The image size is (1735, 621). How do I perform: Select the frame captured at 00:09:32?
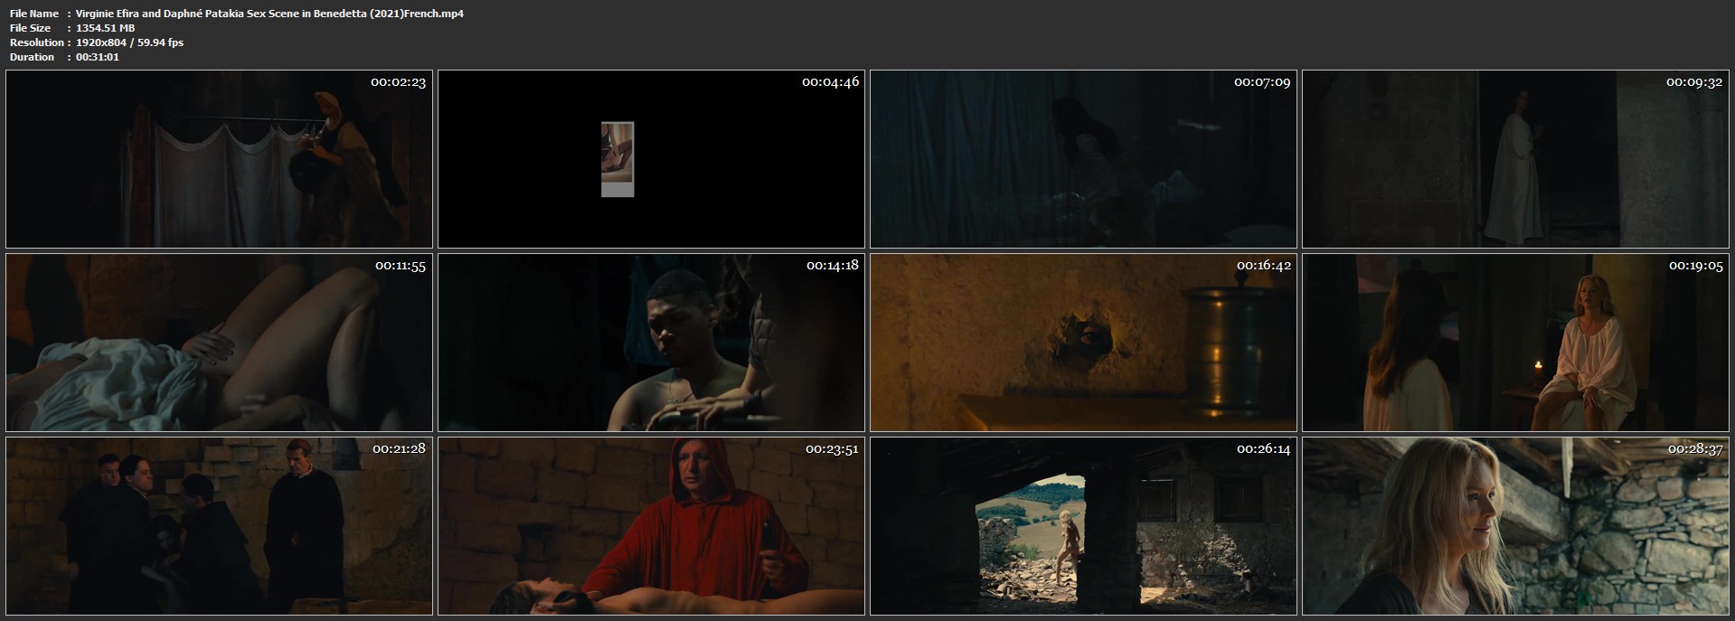[1515, 159]
